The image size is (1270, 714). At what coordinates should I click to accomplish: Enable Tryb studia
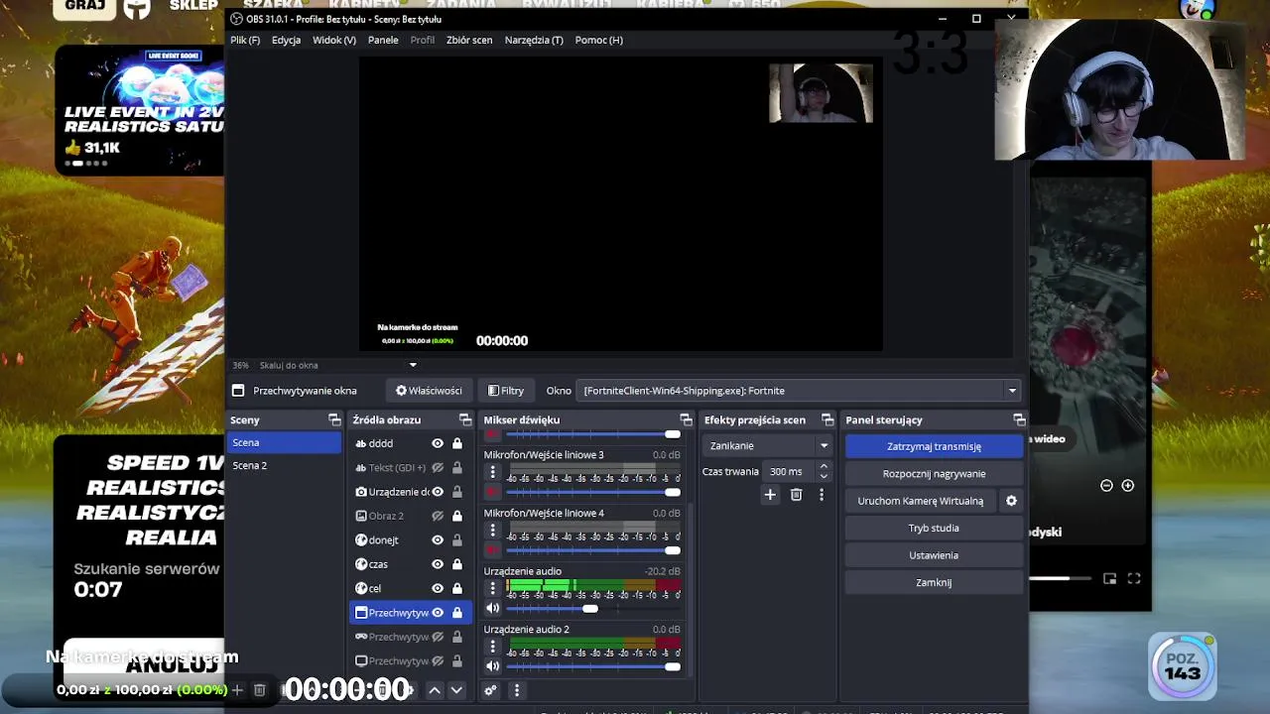click(934, 529)
